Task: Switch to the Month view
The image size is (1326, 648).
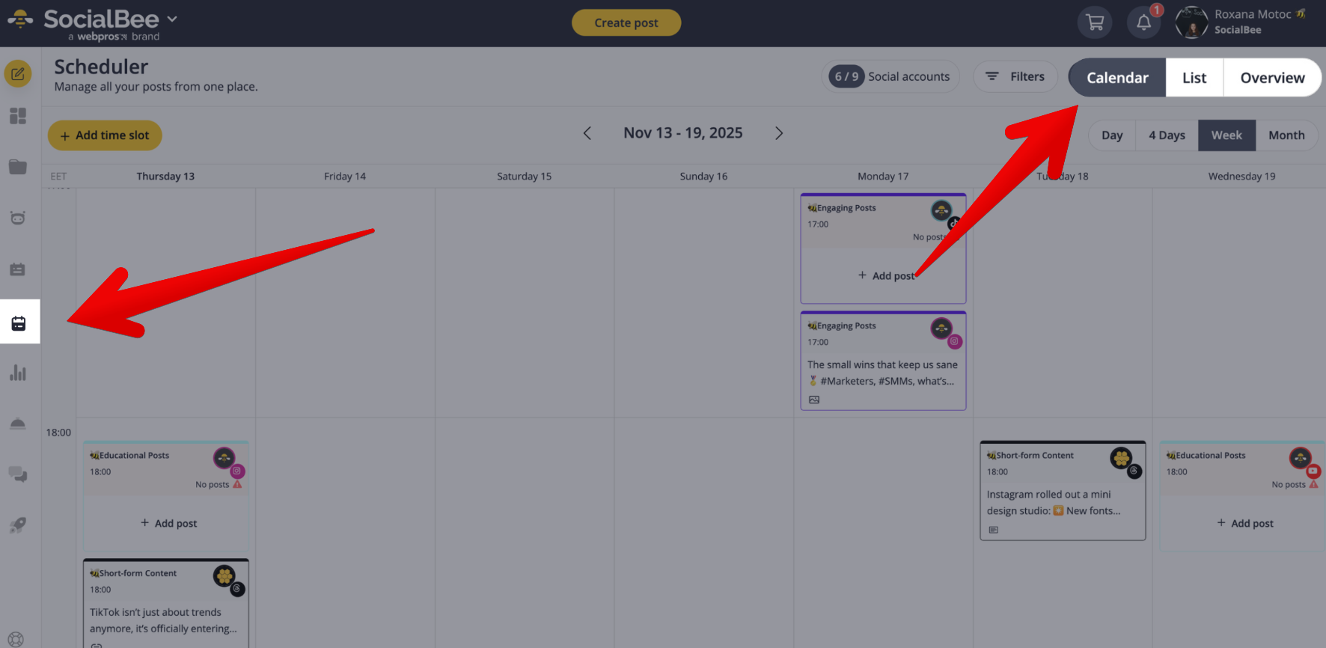Action: pyautogui.click(x=1286, y=135)
